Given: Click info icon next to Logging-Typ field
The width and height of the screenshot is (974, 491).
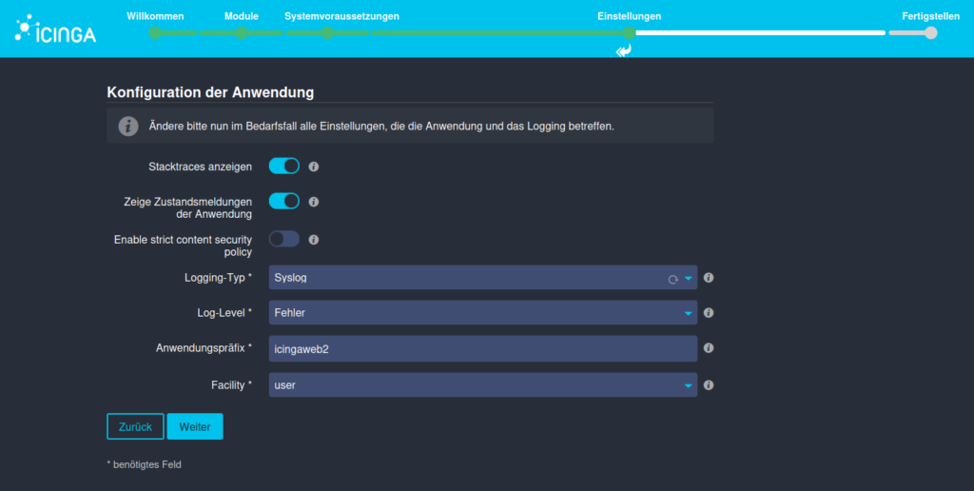Looking at the screenshot, I should click(709, 278).
